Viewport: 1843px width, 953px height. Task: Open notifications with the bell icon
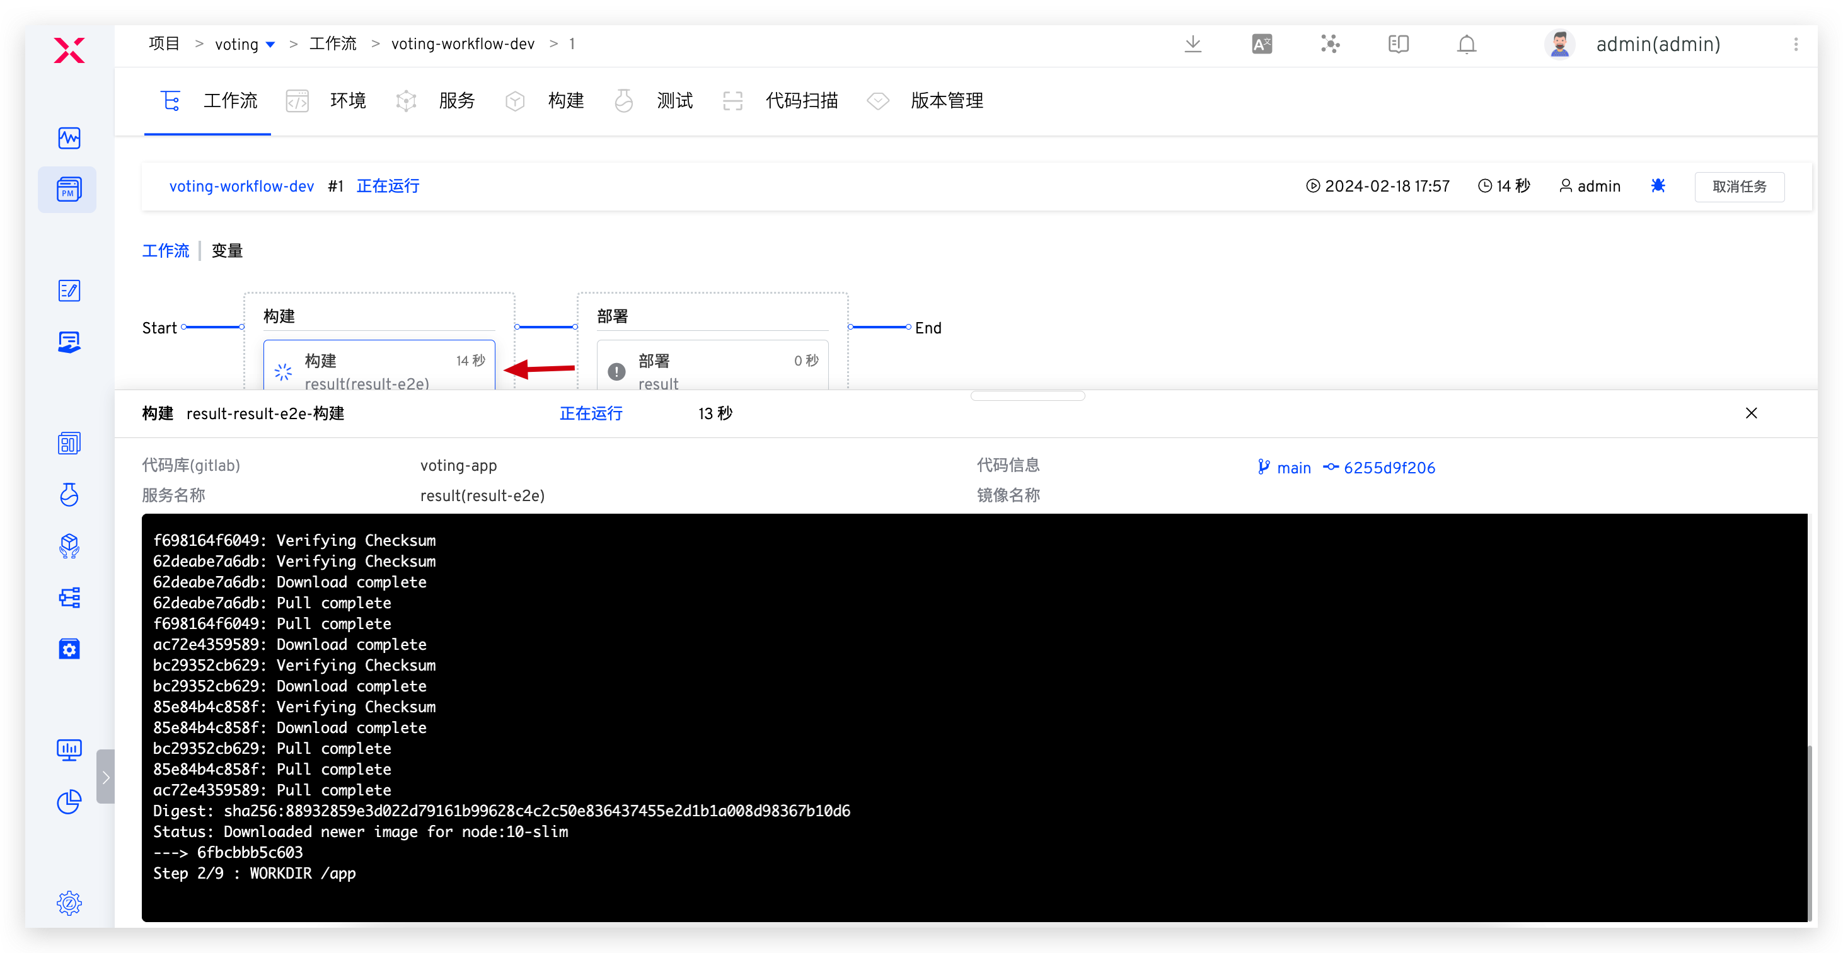coord(1466,43)
